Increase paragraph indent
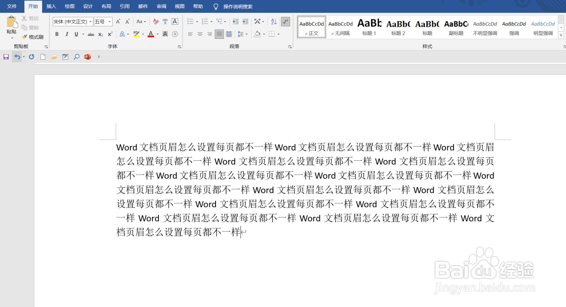566x307 pixels. [x=245, y=22]
